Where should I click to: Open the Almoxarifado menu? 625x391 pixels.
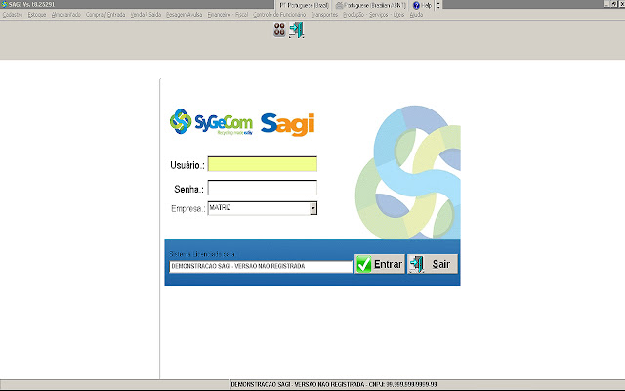[65, 15]
